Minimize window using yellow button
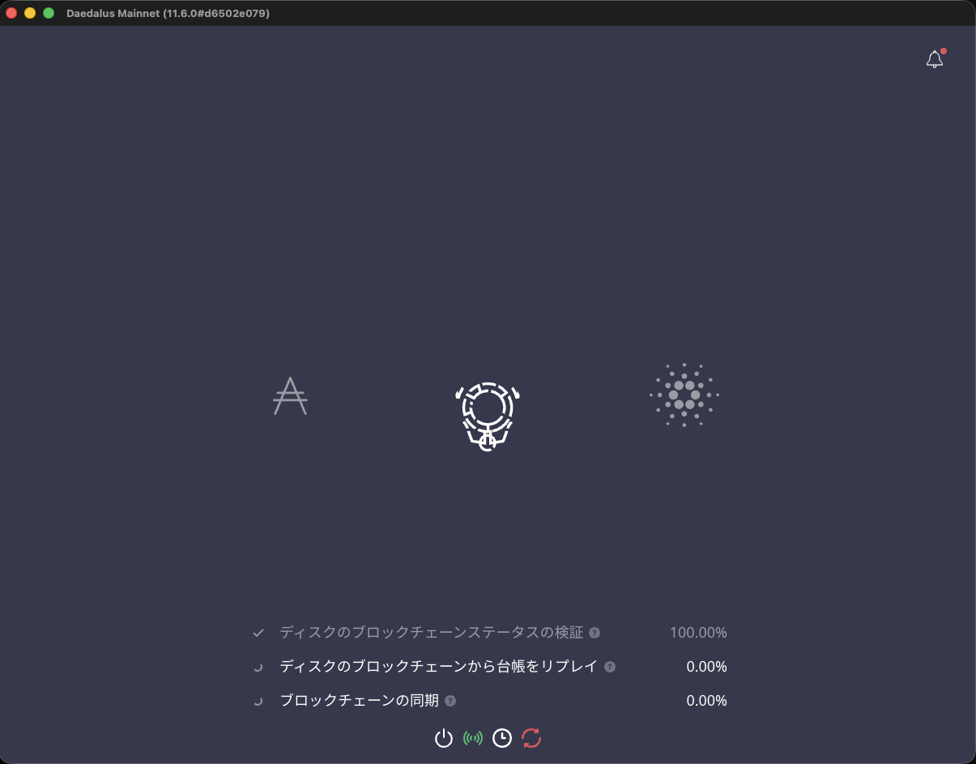 [30, 13]
